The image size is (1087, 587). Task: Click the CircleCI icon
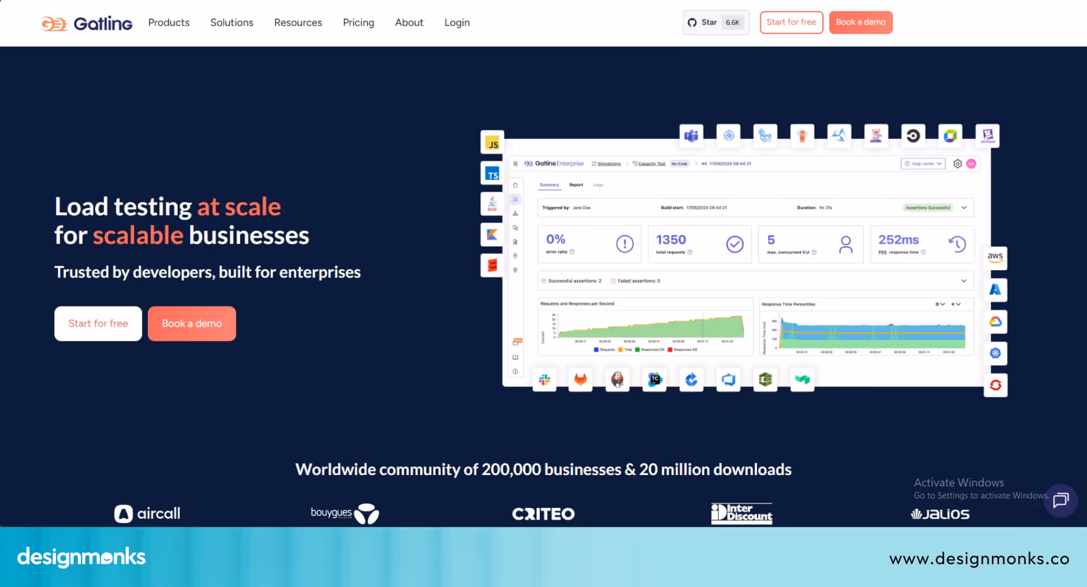click(x=913, y=135)
